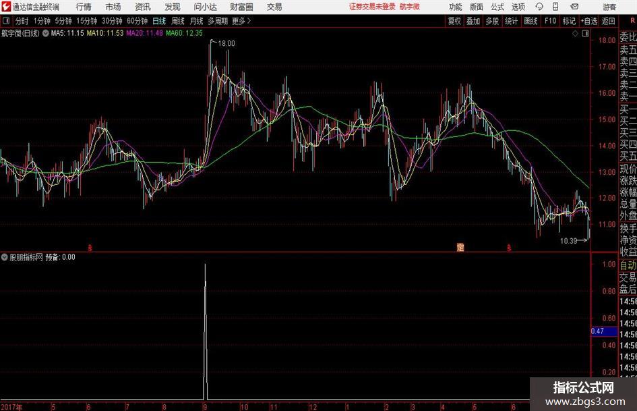
Task: Open the customer service headset icon
Action: (539, 7)
